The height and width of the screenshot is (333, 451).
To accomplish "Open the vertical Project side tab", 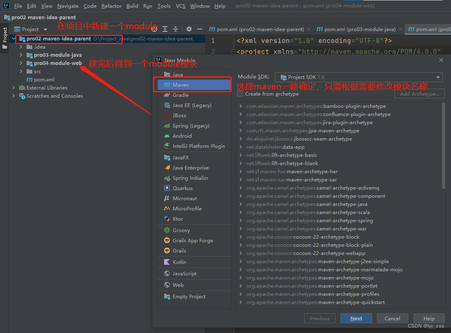I will click(5, 38).
